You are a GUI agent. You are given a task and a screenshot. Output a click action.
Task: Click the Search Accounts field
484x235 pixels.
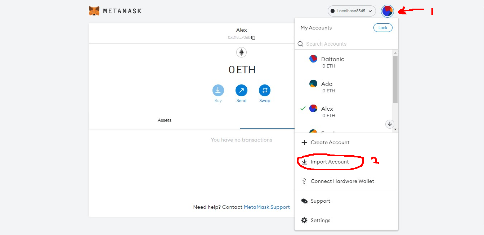click(346, 44)
